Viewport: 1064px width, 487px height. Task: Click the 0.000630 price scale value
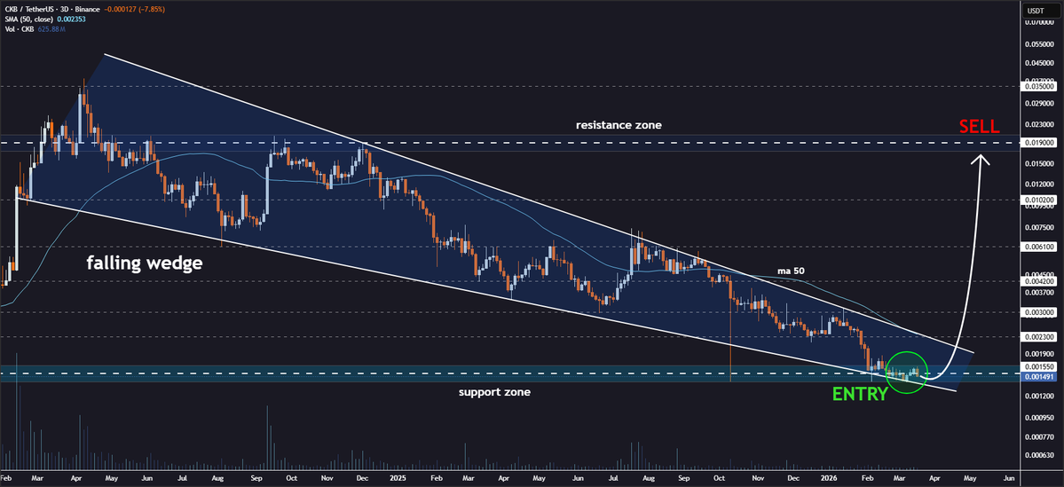point(1039,455)
